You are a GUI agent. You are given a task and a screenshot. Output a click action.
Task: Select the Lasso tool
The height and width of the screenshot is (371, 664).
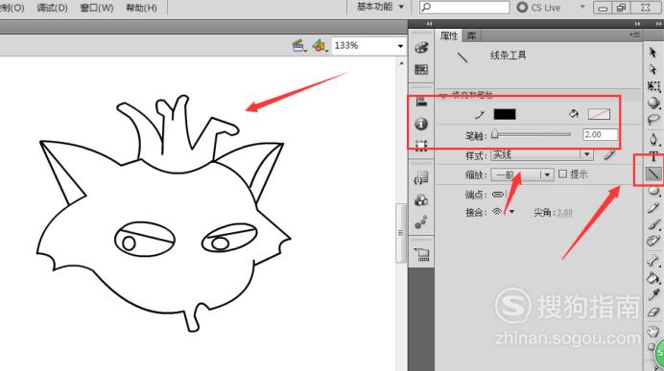[653, 120]
